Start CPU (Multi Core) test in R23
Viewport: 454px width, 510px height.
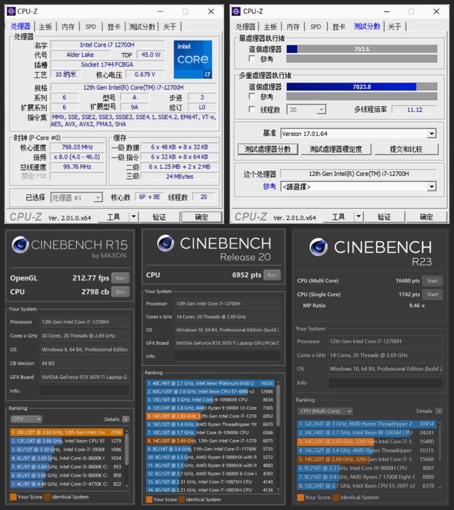click(432, 281)
